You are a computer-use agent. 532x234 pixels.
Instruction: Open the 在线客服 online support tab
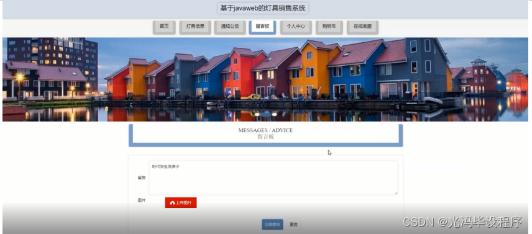(362, 27)
